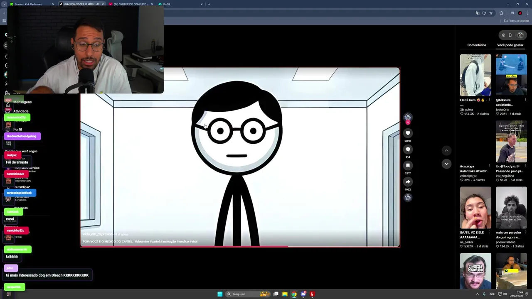Open the 'mais um parceiro' video thumbnail
This screenshot has width=532, height=299.
tap(511, 208)
